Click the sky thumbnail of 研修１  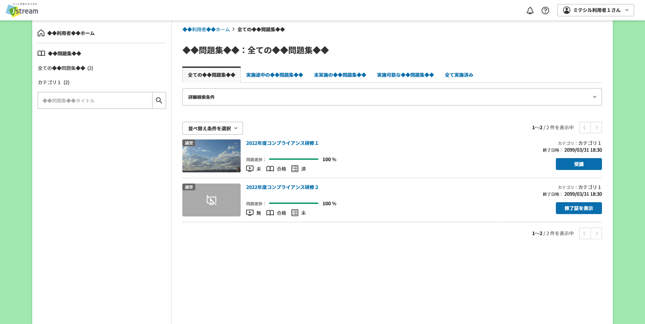pos(211,156)
